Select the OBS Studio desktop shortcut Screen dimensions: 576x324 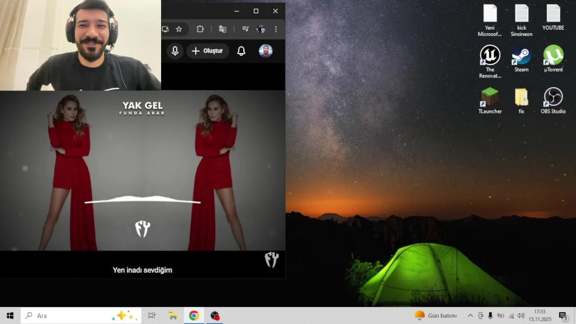[553, 100]
